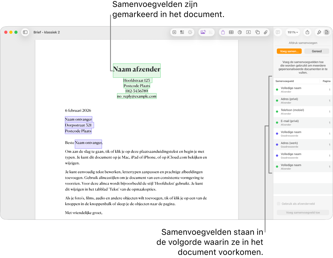This screenshot has width=333, height=258.
Task: Select the 'Telefoon (mobiel)' row
Action: click(303, 112)
